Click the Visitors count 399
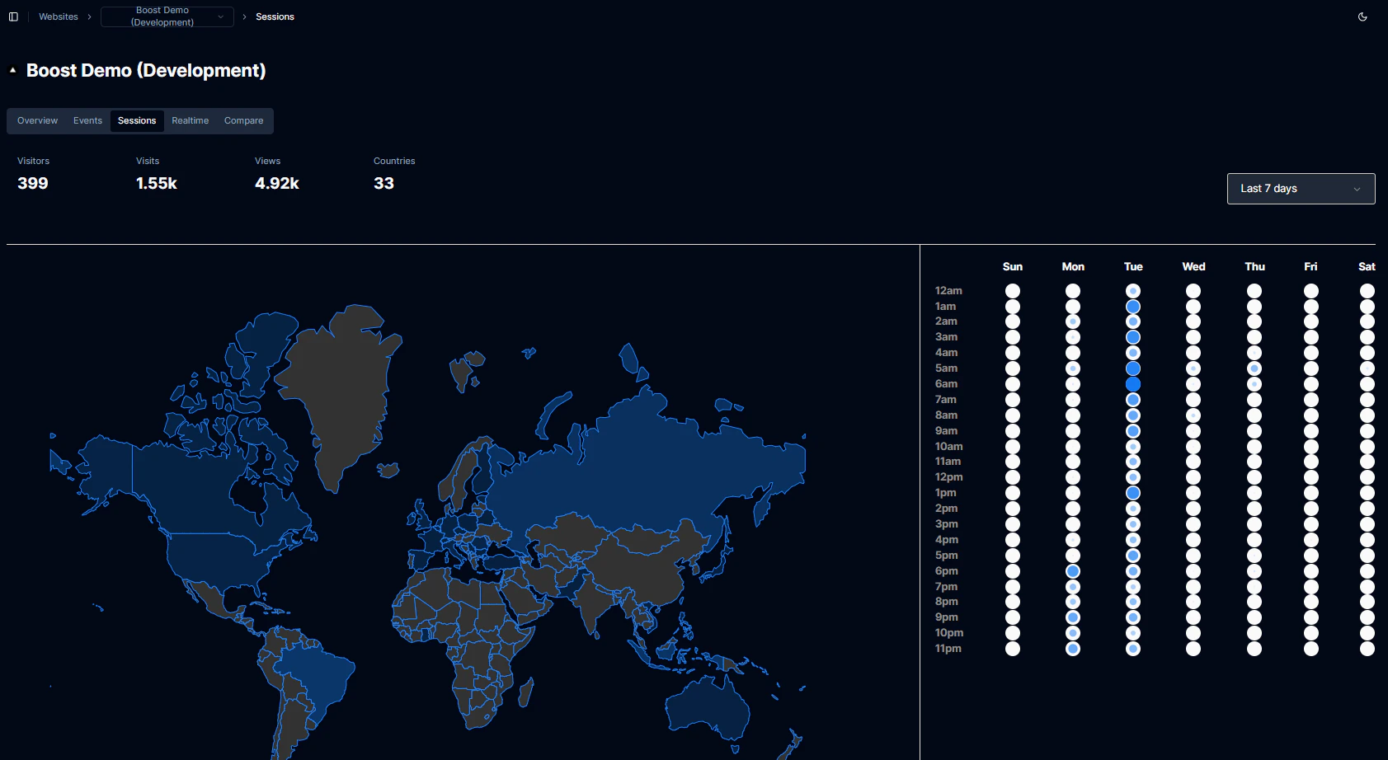This screenshot has height=760, width=1388. (x=33, y=183)
